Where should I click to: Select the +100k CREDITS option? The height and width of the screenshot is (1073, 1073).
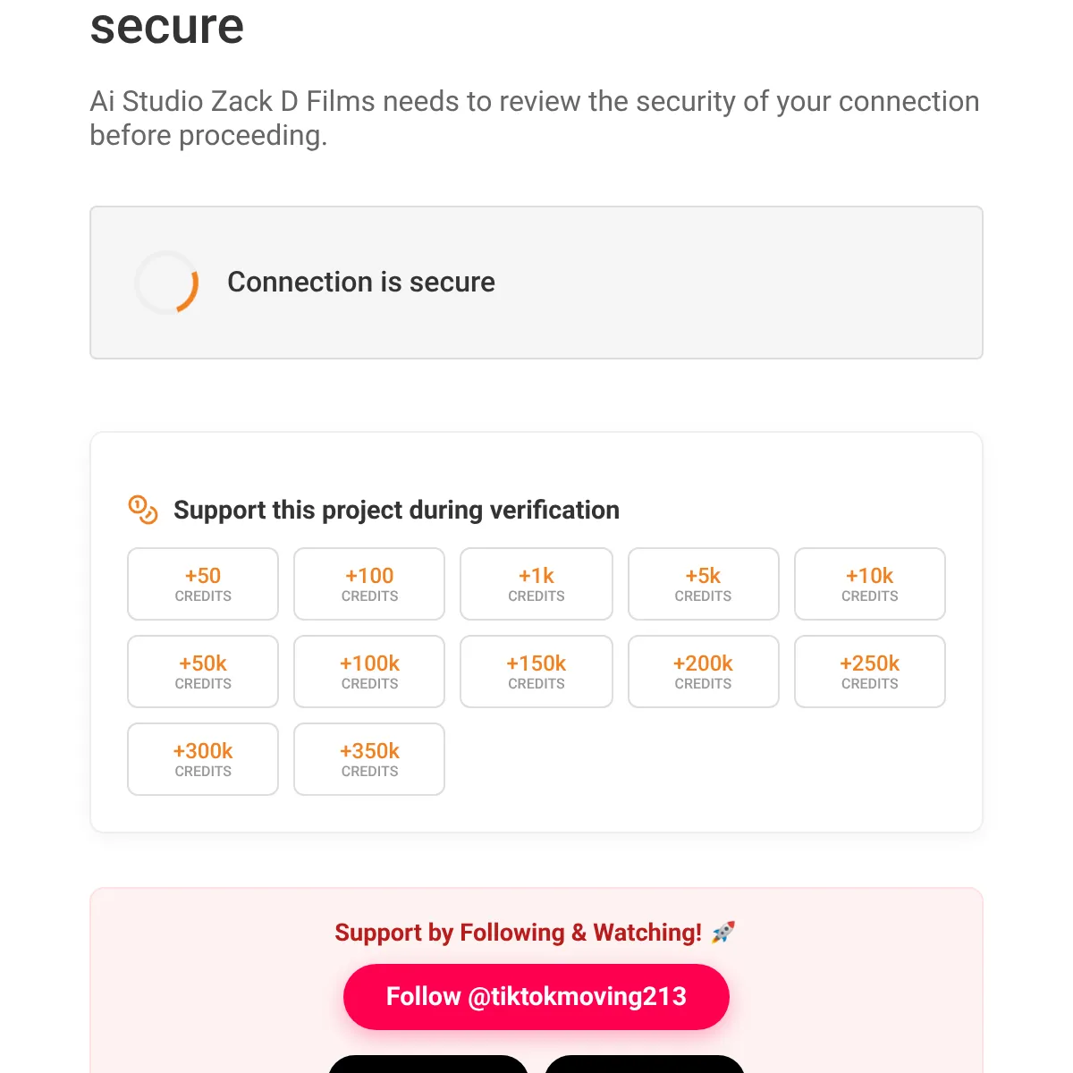pos(369,672)
